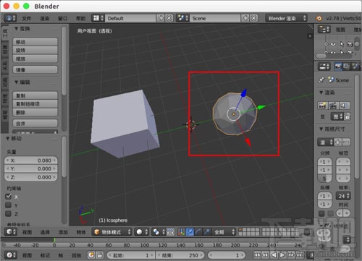Click the 旋转 rotate button

(x=35, y=50)
